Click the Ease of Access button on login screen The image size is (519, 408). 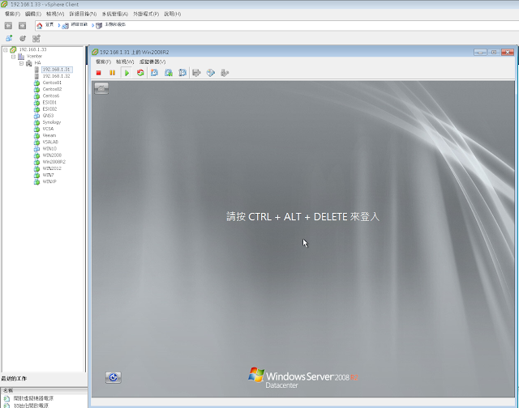click(x=114, y=377)
